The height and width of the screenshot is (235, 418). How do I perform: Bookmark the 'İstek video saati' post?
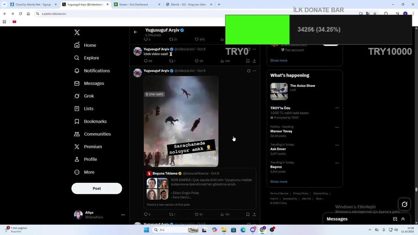tap(248, 61)
